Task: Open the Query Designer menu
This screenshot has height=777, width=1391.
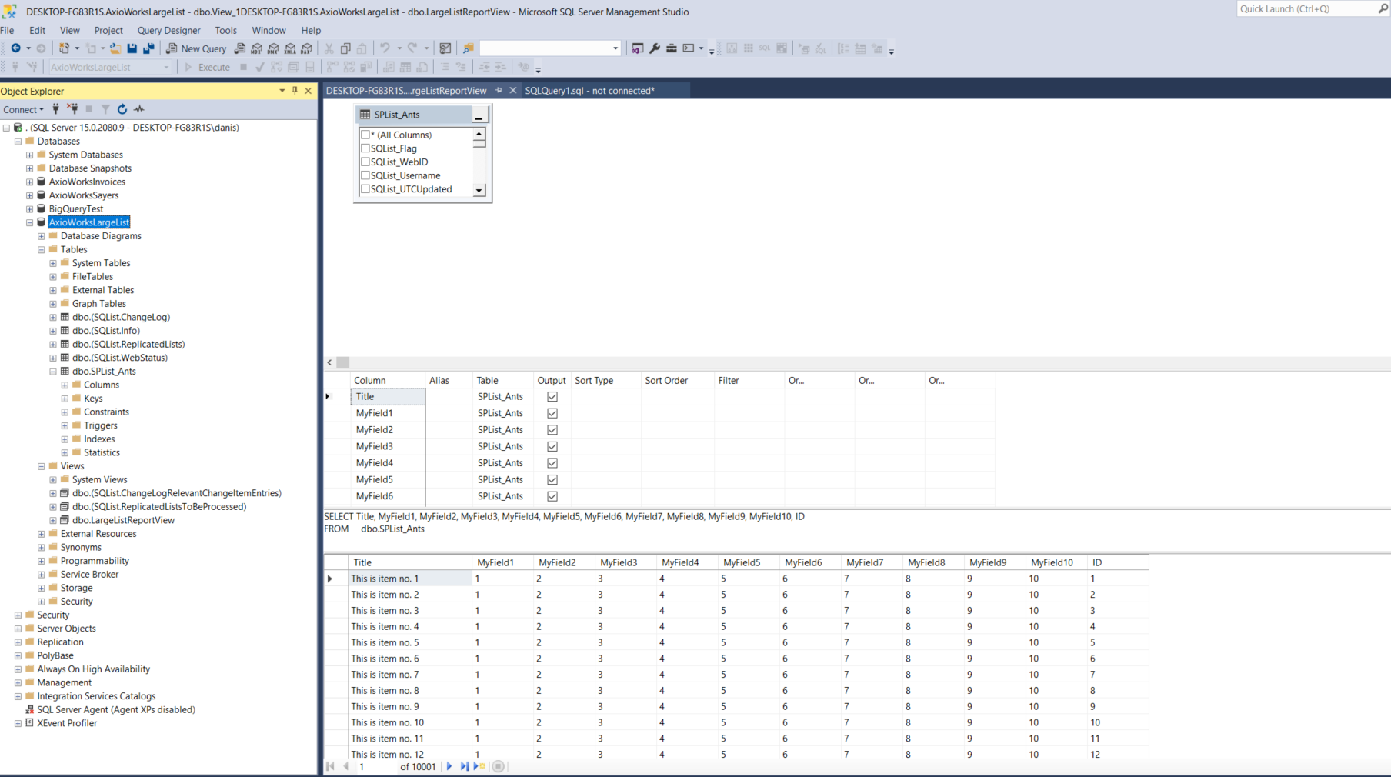Action: (168, 30)
